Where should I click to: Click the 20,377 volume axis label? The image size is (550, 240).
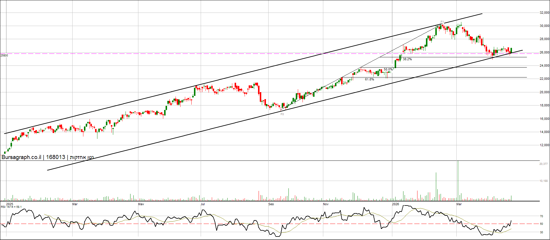click(x=543, y=164)
